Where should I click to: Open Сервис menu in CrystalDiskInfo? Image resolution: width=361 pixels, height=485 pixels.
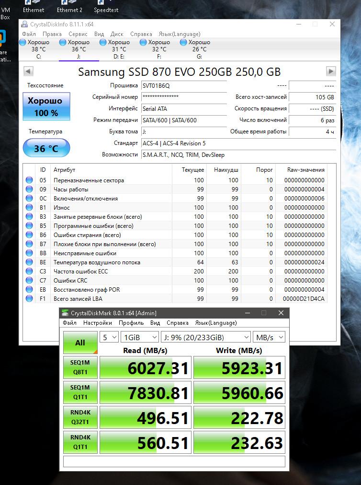pos(78,34)
